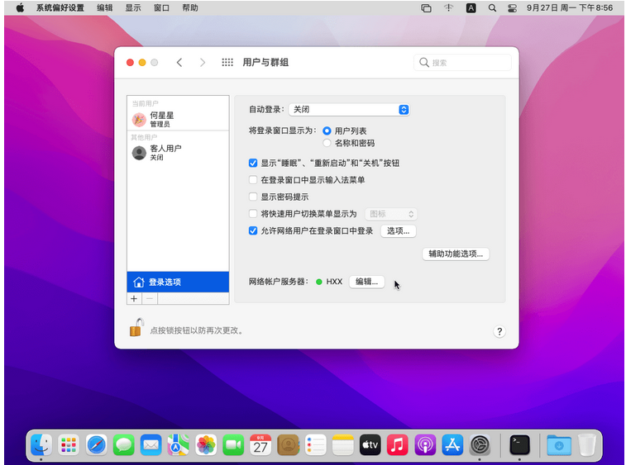The height and width of the screenshot is (465, 626).
Task: Open the input source menu in menu bar
Action: (471, 8)
